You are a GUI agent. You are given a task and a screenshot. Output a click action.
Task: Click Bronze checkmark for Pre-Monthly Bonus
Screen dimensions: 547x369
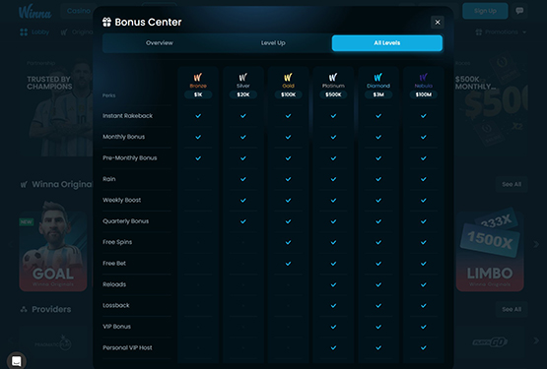pos(198,158)
